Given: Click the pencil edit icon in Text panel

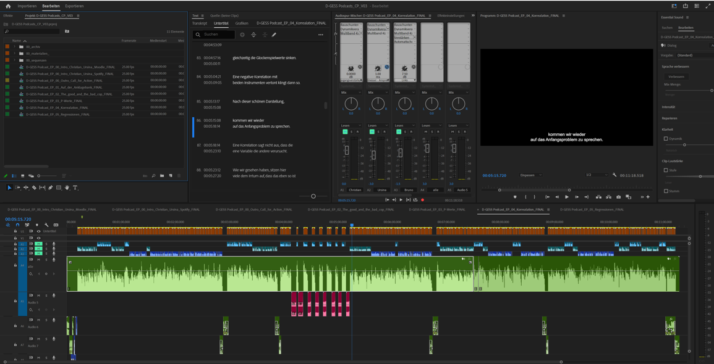Looking at the screenshot, I should click(274, 35).
